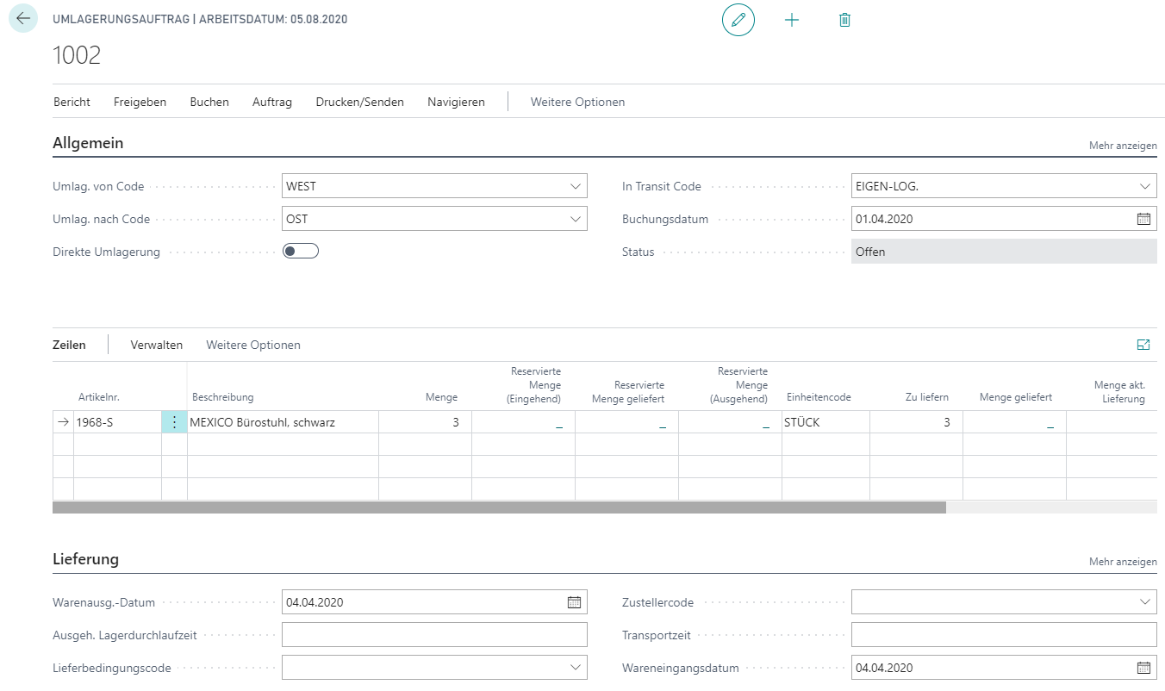Expand the Zeilen section with the corner icon
Screen dimensions: 1165x691
click(1143, 345)
